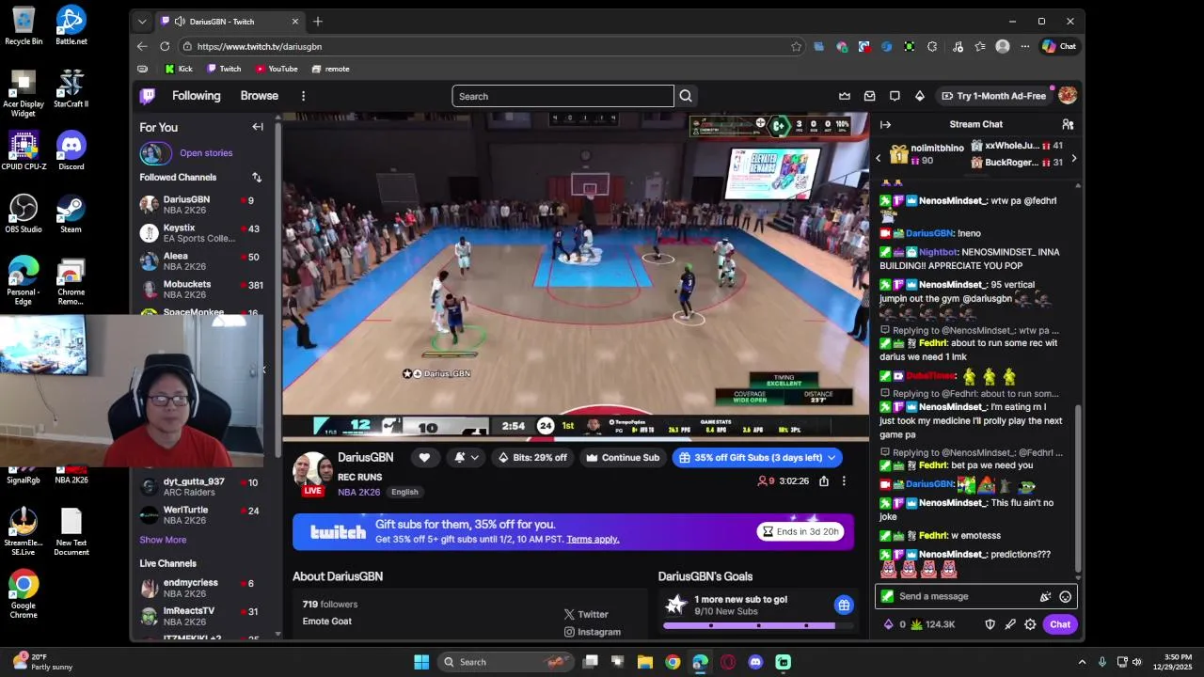
Task: Open Whispers speech bubble icon
Action: [x=895, y=96]
